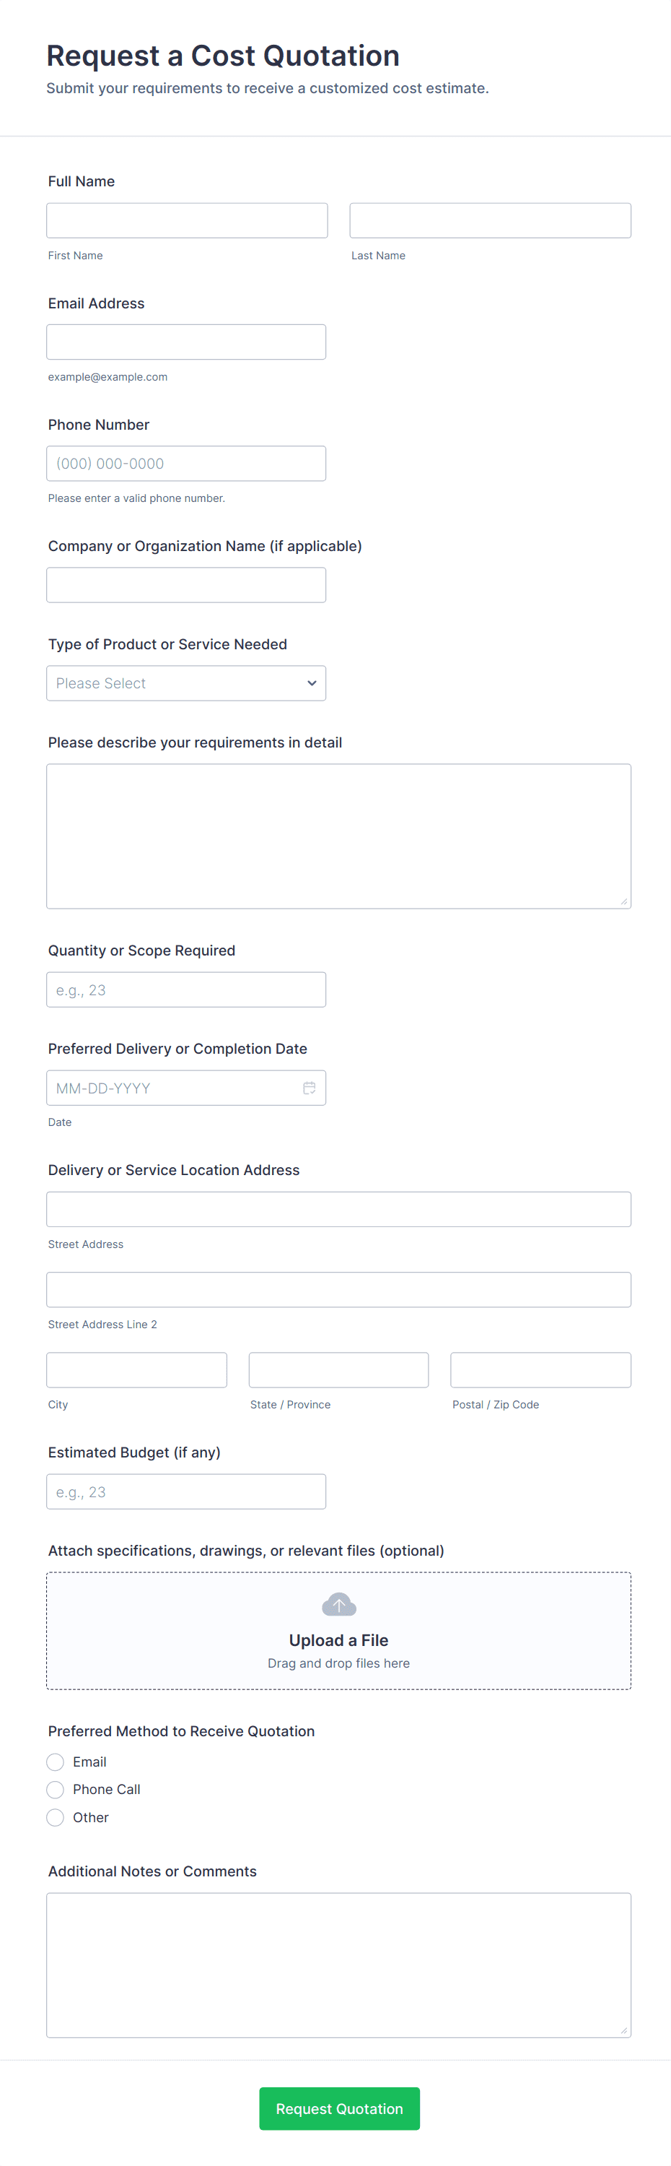This screenshot has width=671, height=2166.
Task: Click the Preferred Delivery date input
Action: pyautogui.click(x=172, y=1088)
